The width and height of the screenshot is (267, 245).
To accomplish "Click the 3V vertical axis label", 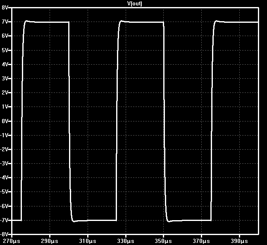I will pos(5,78).
